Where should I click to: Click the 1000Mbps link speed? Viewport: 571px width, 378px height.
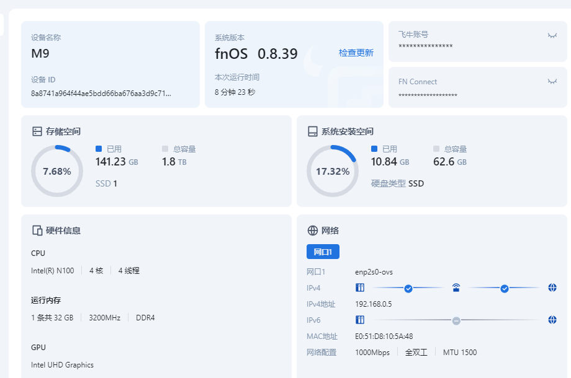pos(372,353)
